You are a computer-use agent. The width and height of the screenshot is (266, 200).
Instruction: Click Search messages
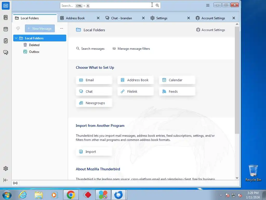(x=90, y=49)
